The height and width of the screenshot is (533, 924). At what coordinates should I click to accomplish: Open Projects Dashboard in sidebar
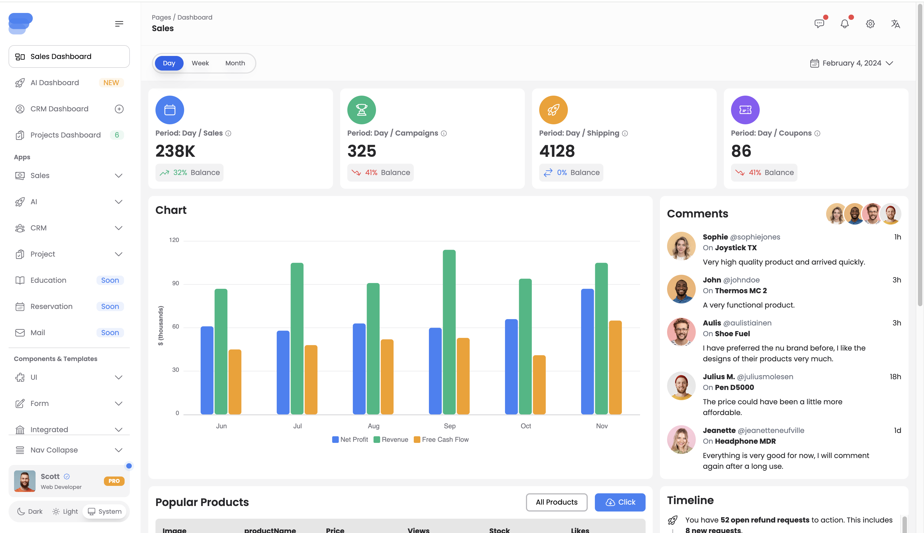69,135
